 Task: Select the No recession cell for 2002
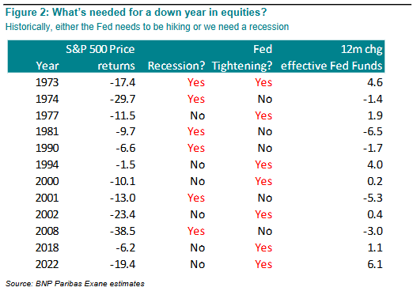(x=198, y=214)
